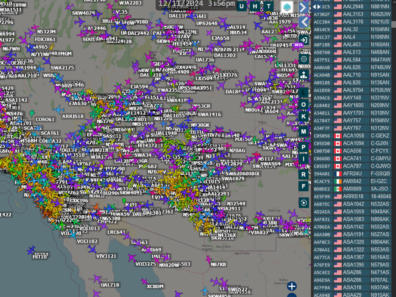Toggle the sidebar width arrows above table
This screenshot has width=396, height=297.
point(316,6)
